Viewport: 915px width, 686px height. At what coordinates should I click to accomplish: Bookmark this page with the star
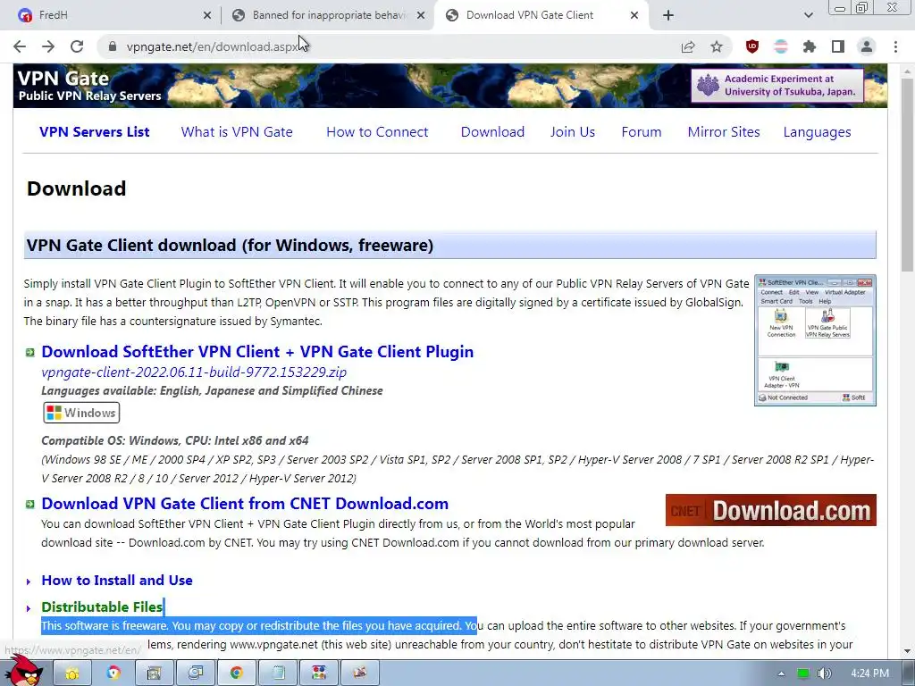click(x=717, y=46)
